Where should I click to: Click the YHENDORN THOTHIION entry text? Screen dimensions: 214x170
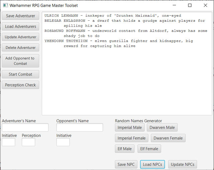pyautogui.click(x=119, y=41)
